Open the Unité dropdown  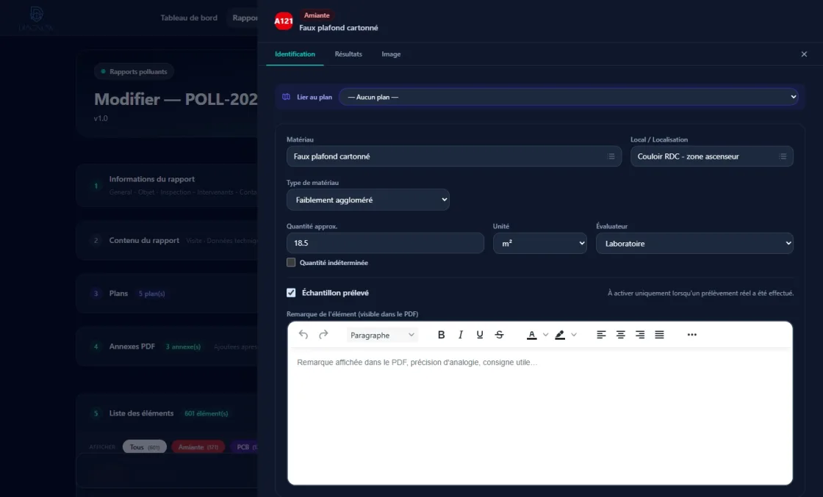coord(539,243)
